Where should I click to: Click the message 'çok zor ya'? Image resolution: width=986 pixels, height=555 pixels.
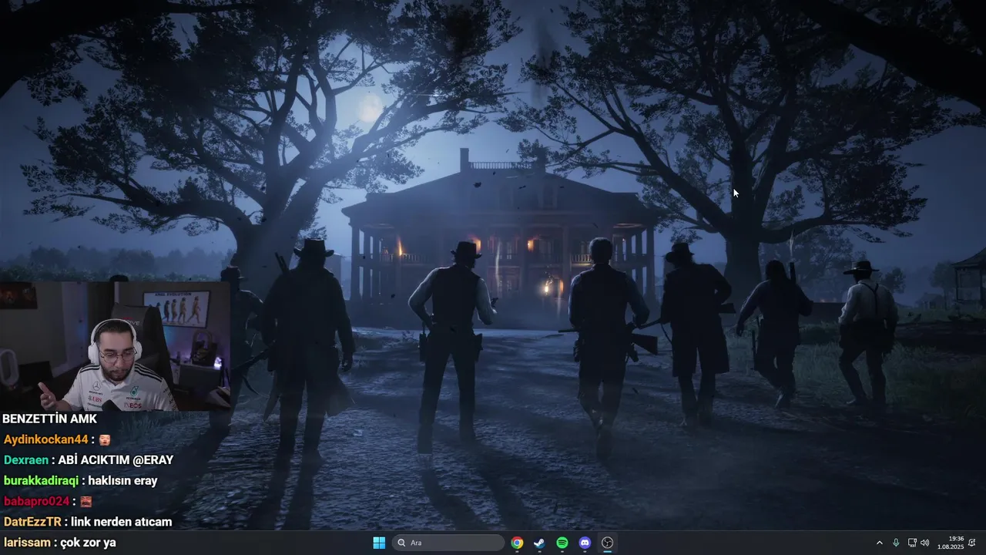click(x=88, y=543)
